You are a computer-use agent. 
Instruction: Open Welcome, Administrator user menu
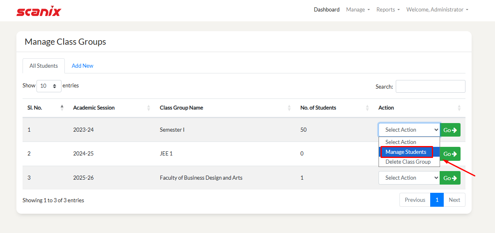point(437,9)
